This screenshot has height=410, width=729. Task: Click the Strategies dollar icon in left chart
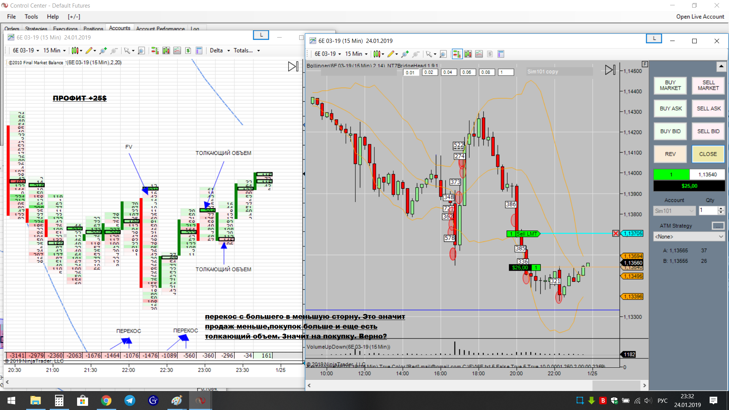(188, 50)
